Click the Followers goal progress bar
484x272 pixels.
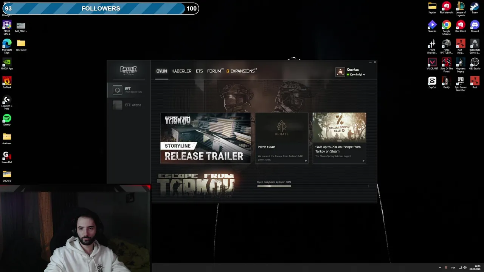(101, 8)
